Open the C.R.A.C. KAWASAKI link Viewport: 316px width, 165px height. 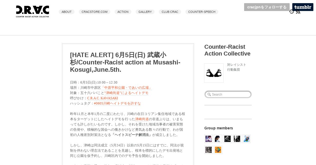click(102, 98)
